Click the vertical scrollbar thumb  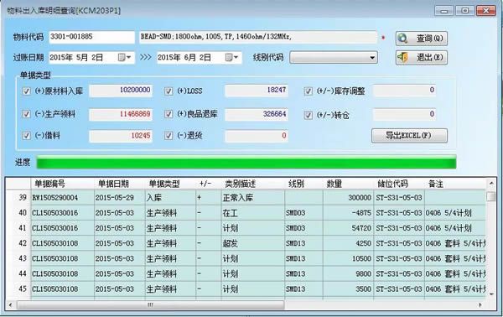pyautogui.click(x=491, y=196)
